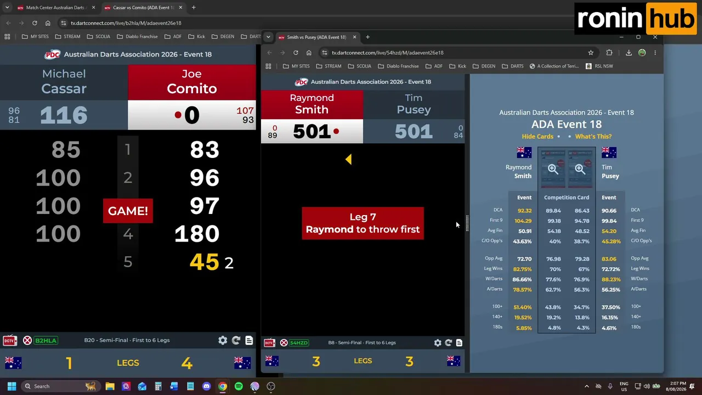The width and height of the screenshot is (702, 395).
Task: Open Chrome three-dot menu in front window
Action: (655, 53)
